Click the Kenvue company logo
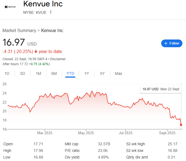Viewport: 186px width, 161px height. (x=10, y=7)
